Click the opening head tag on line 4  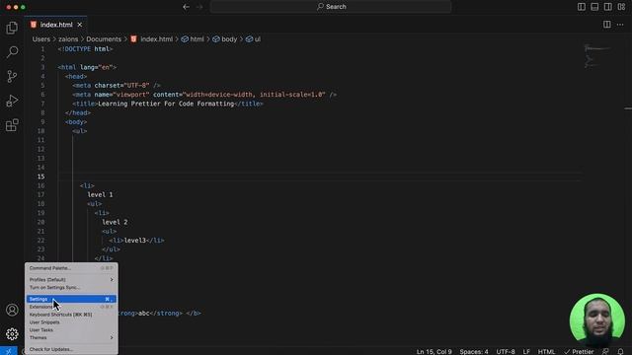click(76, 77)
